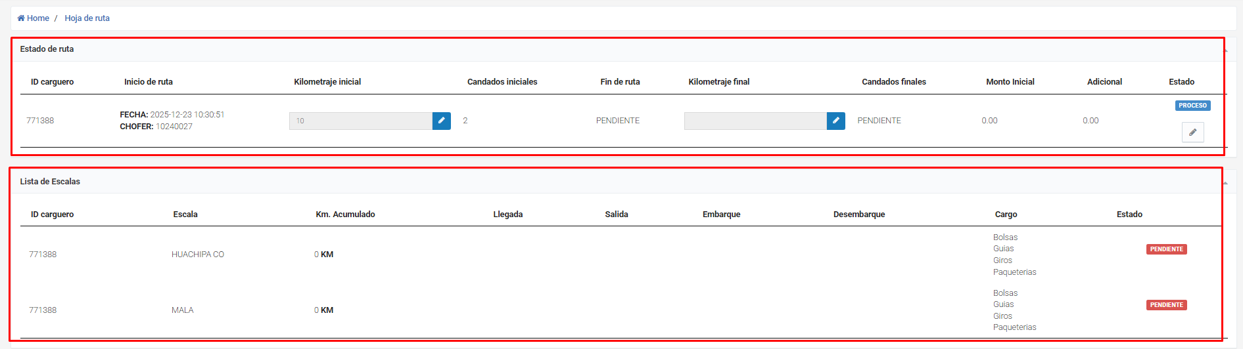Click the blue PROCESO status badge
Screen dimensions: 1243x349
[1192, 106]
